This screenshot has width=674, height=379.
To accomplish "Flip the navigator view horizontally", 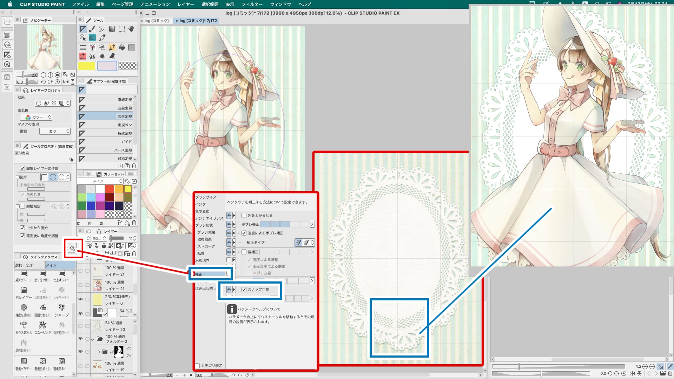I will tap(66, 82).
